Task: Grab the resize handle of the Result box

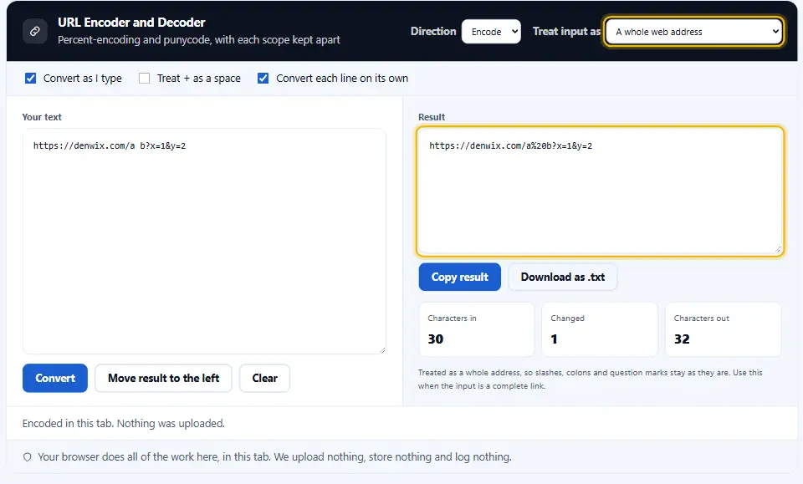Action: click(778, 250)
